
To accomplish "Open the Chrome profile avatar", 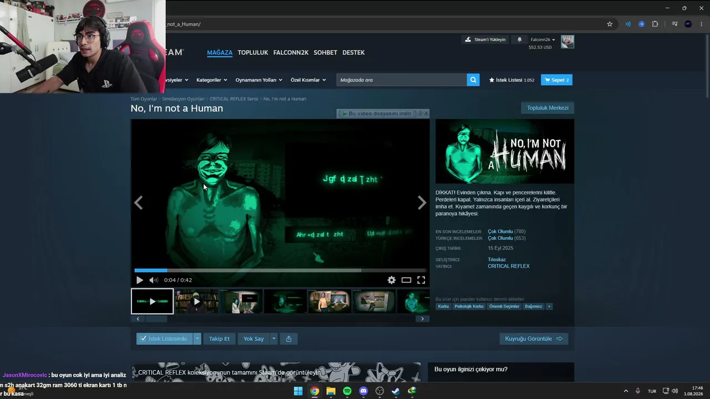I will 688,24.
